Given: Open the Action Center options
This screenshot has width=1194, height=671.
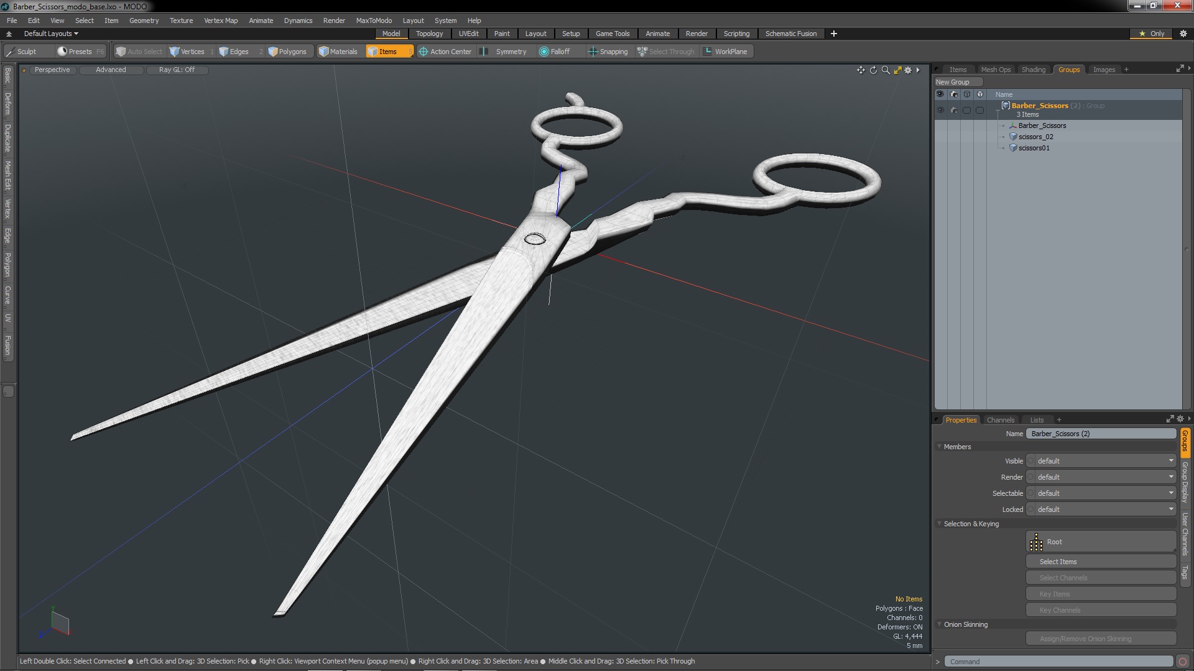Looking at the screenshot, I should [x=445, y=52].
